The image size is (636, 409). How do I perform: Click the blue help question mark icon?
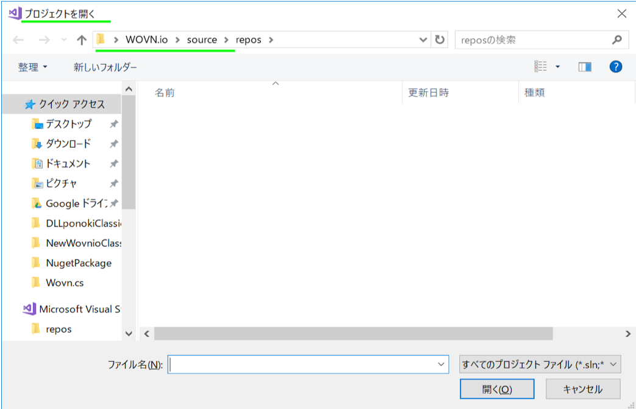tap(615, 67)
